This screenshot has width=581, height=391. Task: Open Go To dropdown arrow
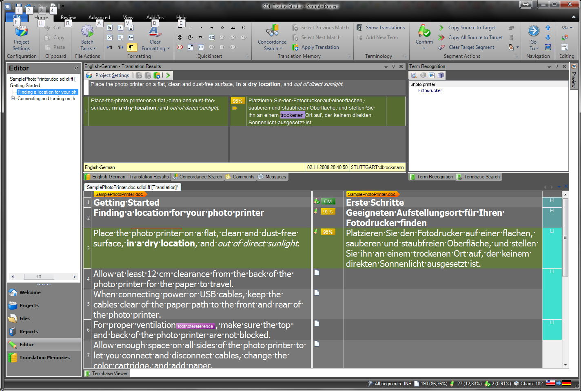click(x=537, y=48)
